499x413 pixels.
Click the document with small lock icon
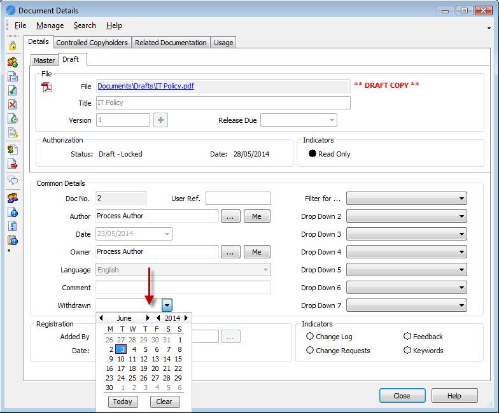tap(13, 132)
